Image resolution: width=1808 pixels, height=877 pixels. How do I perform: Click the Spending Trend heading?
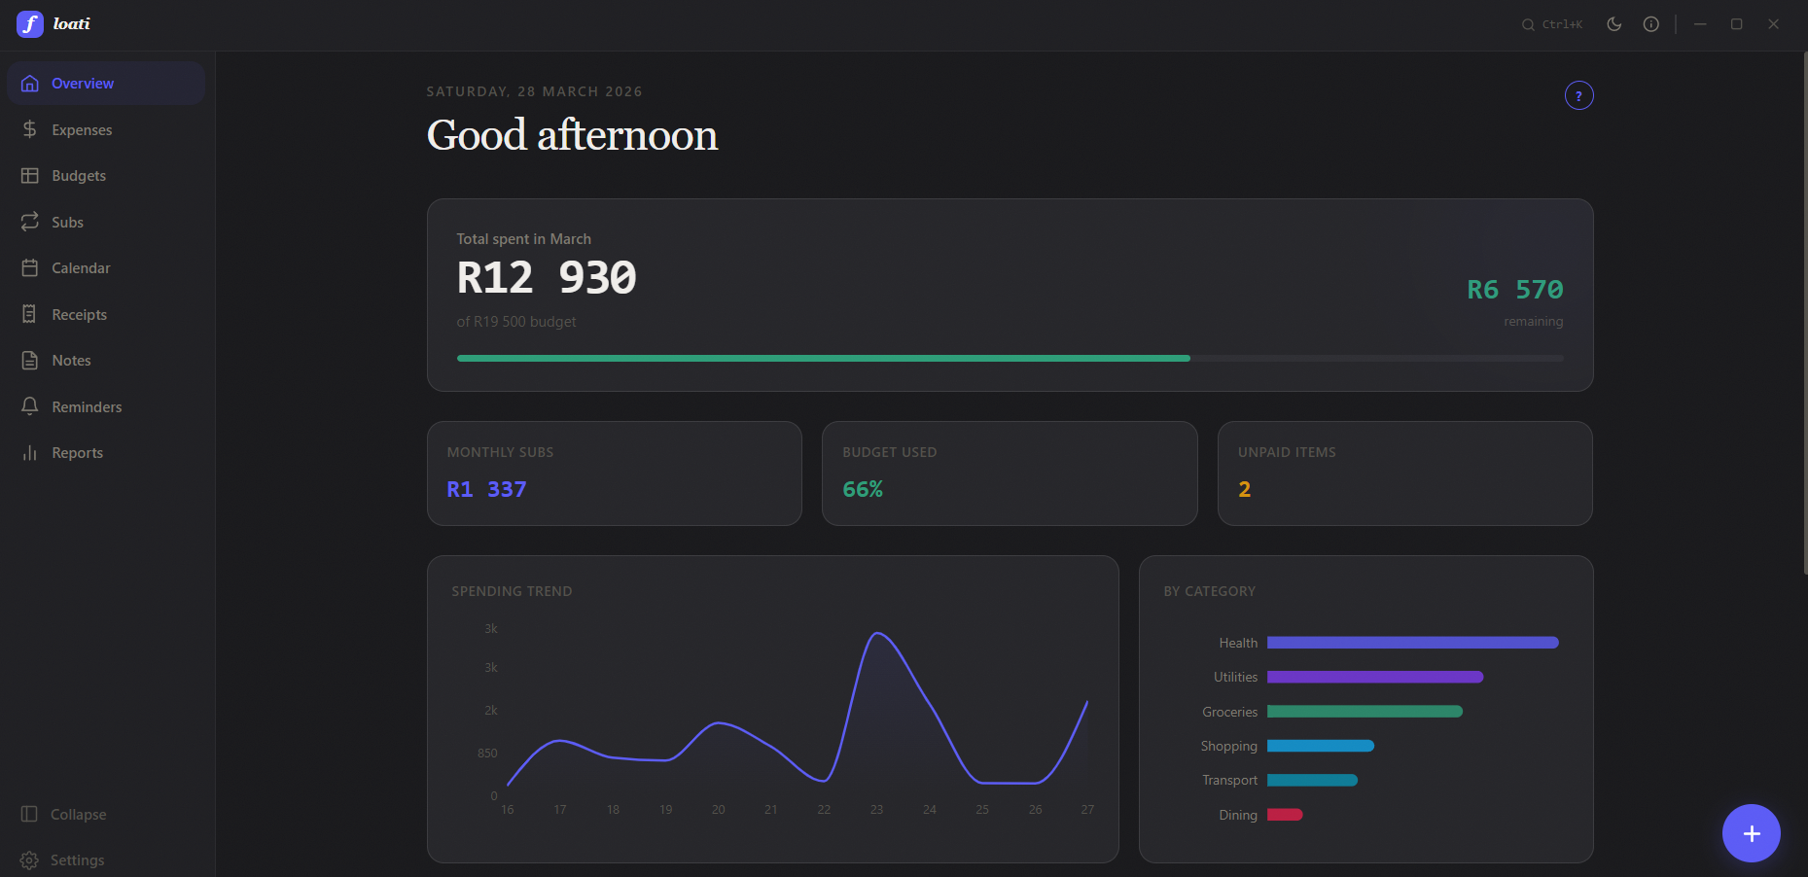pyautogui.click(x=512, y=591)
